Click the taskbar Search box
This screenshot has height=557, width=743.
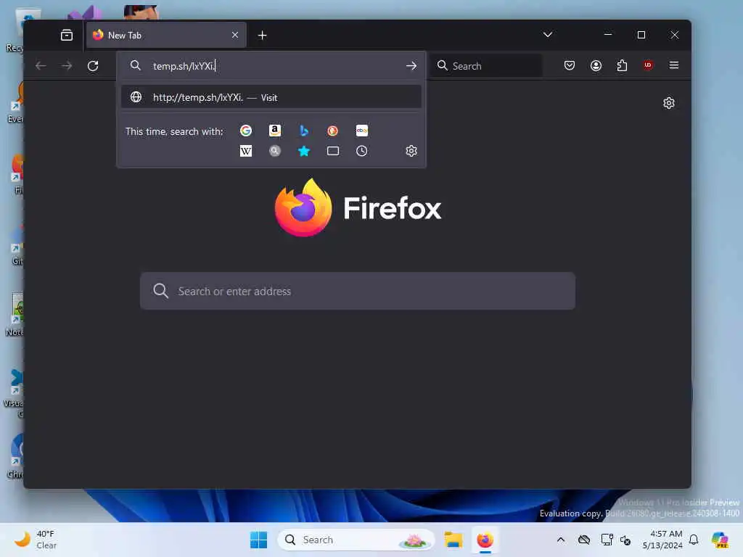click(x=356, y=540)
